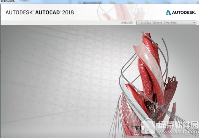
Task: Click the Autodesk AutoCAD 2018 title text
Action: 39,12
